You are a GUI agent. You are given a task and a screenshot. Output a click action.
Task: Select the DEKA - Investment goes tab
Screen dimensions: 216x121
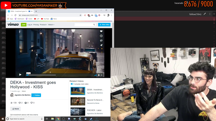[x=20, y=11]
